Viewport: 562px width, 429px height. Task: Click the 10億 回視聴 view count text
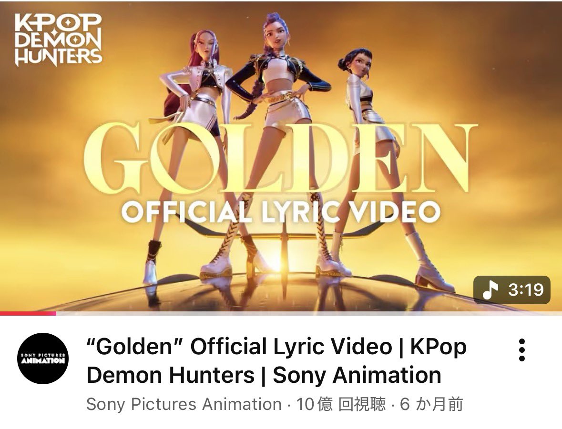(x=341, y=404)
